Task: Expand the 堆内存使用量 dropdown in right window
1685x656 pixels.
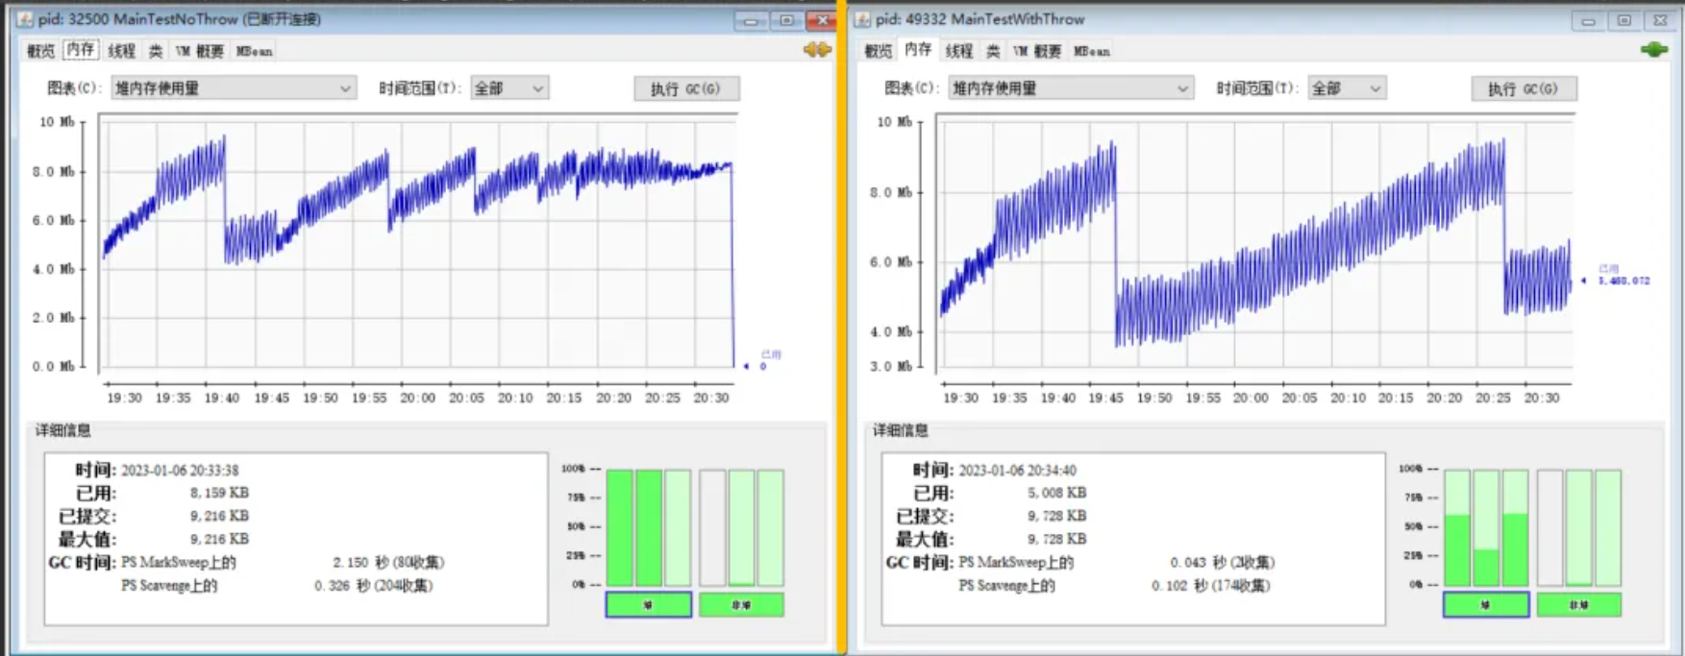Action: [1070, 88]
